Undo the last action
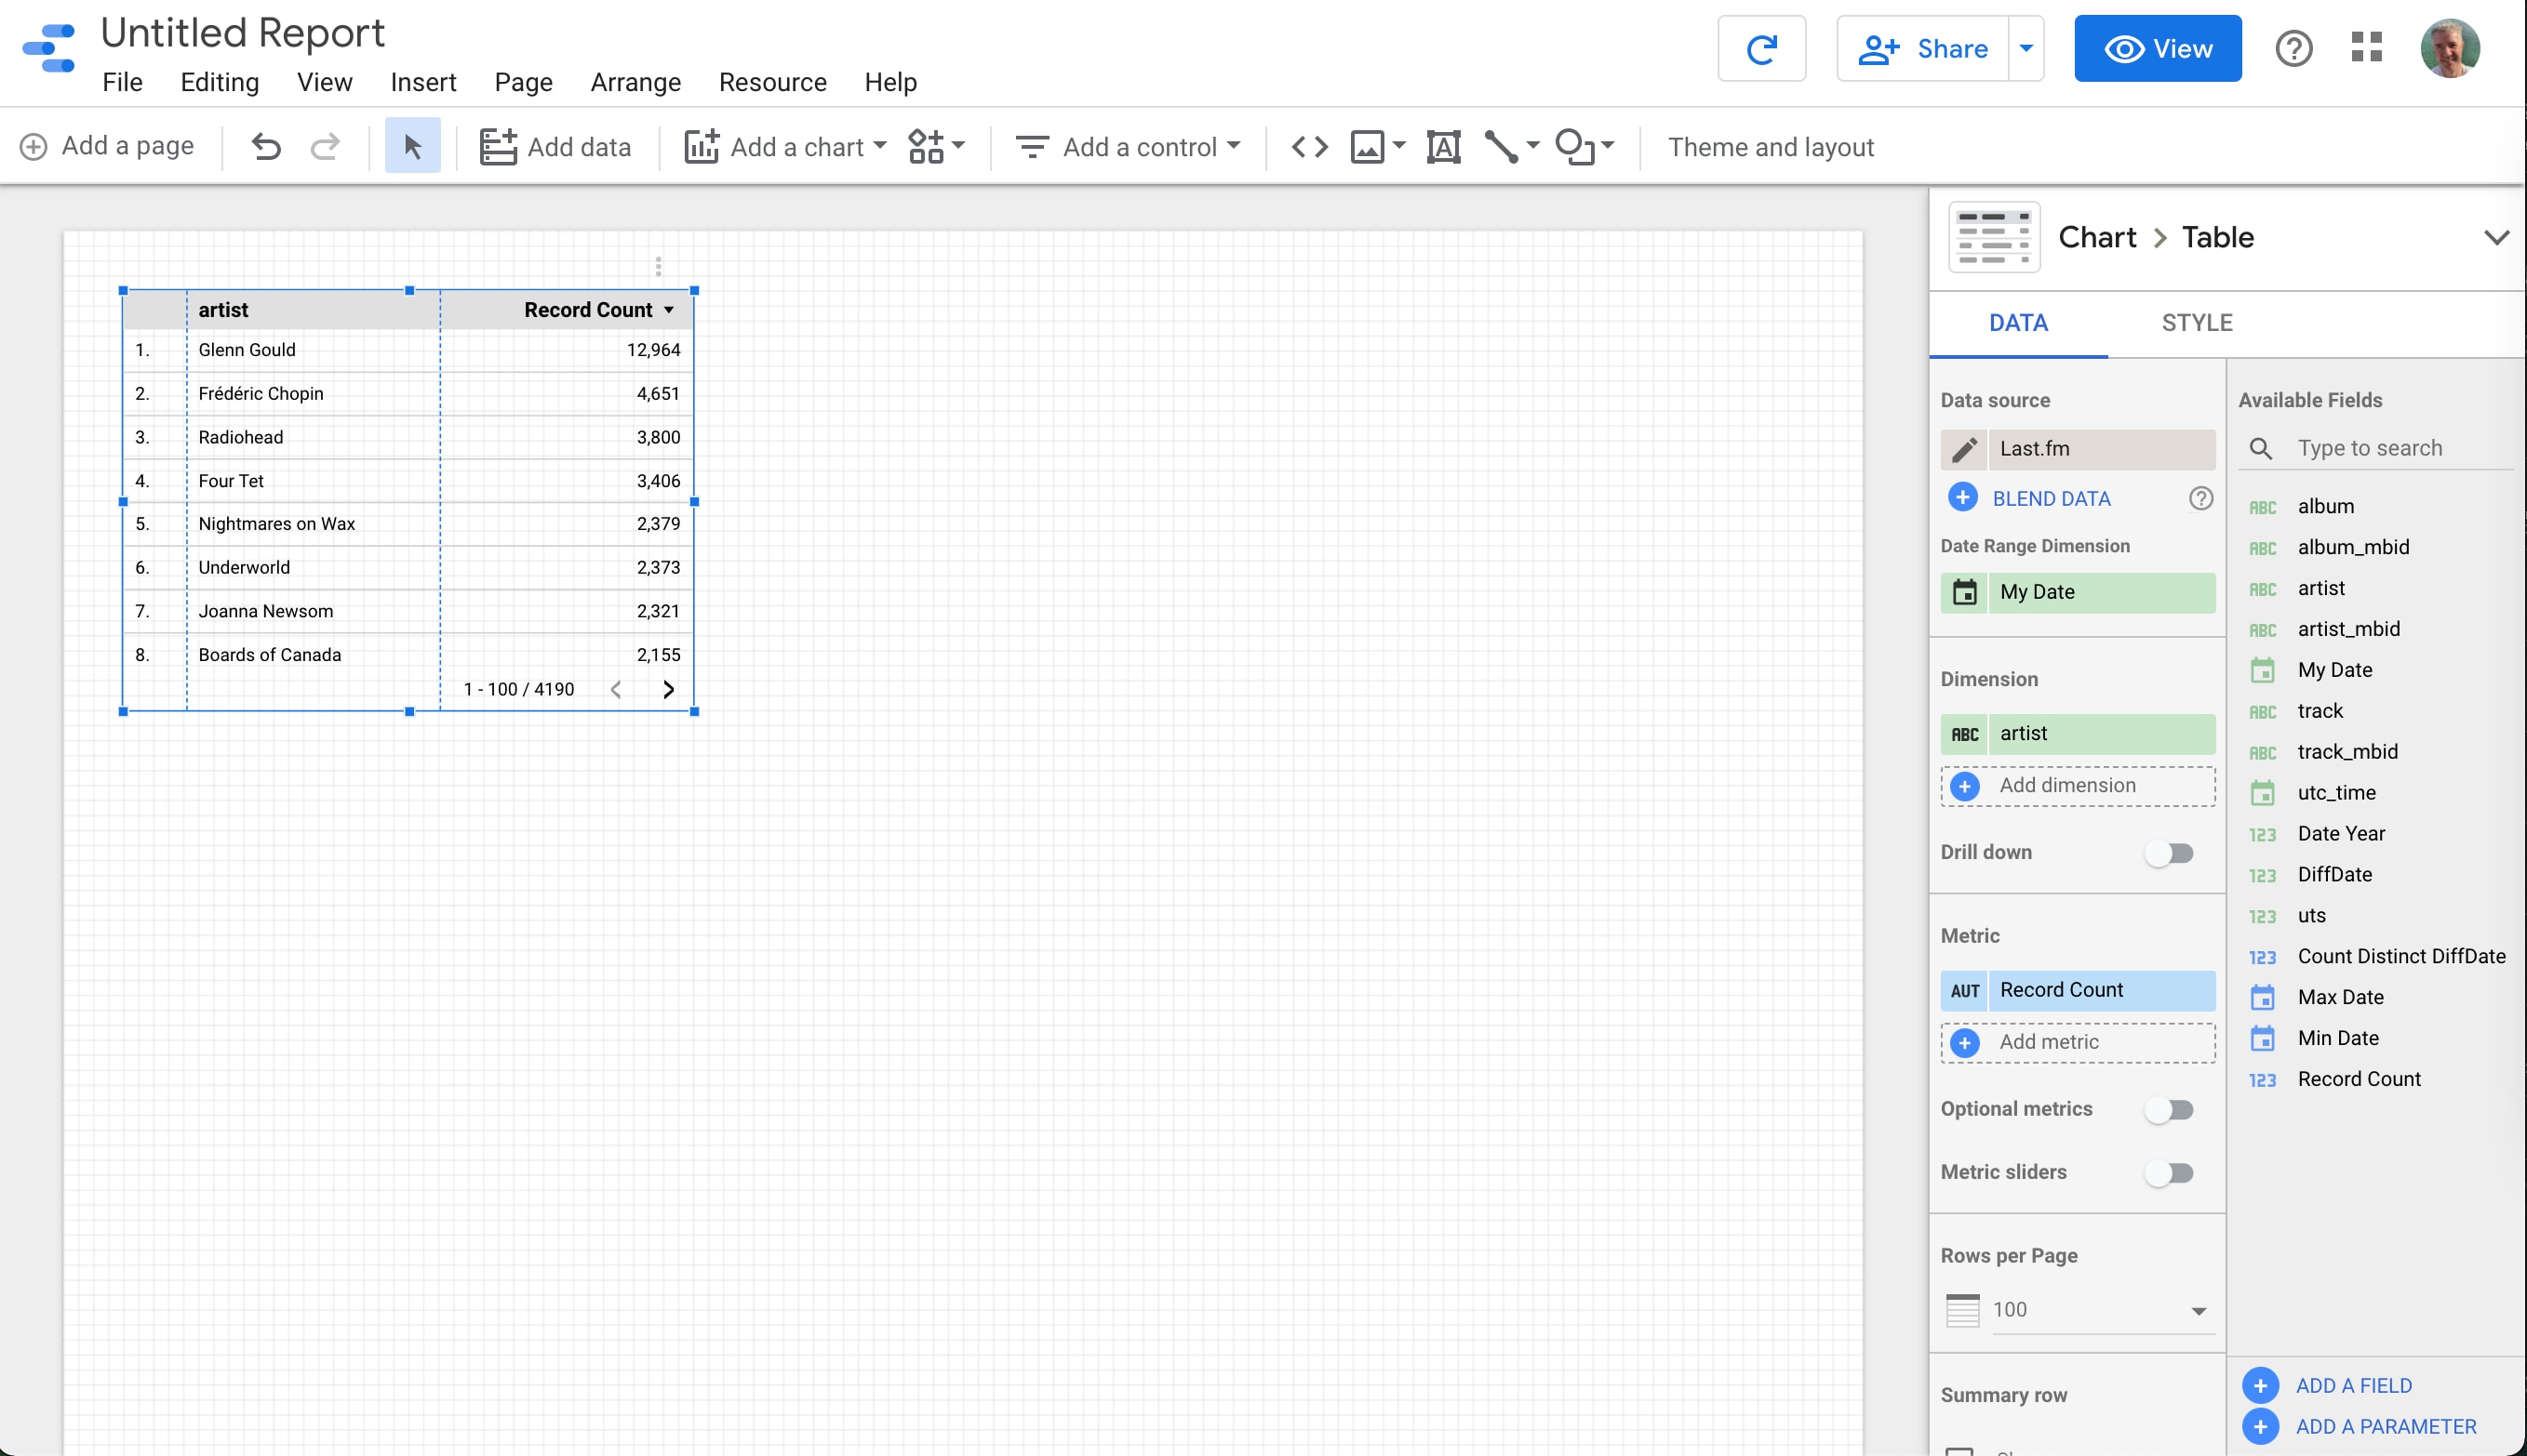The image size is (2527, 1456). tap(266, 147)
